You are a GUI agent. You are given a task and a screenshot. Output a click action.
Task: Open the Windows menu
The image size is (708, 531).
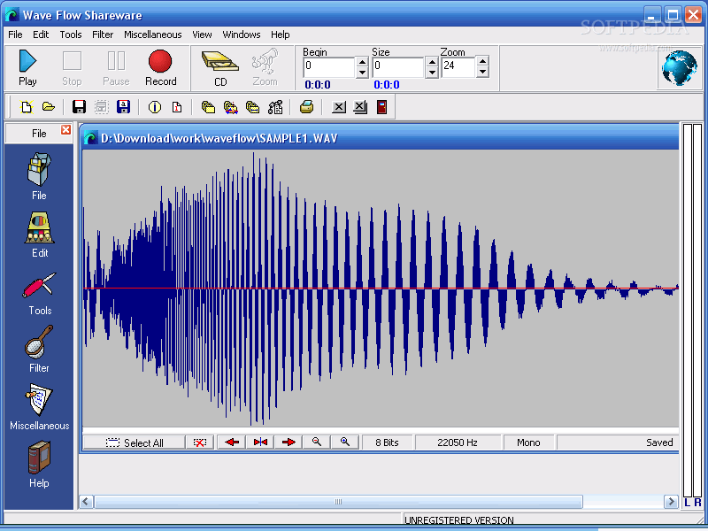(242, 35)
